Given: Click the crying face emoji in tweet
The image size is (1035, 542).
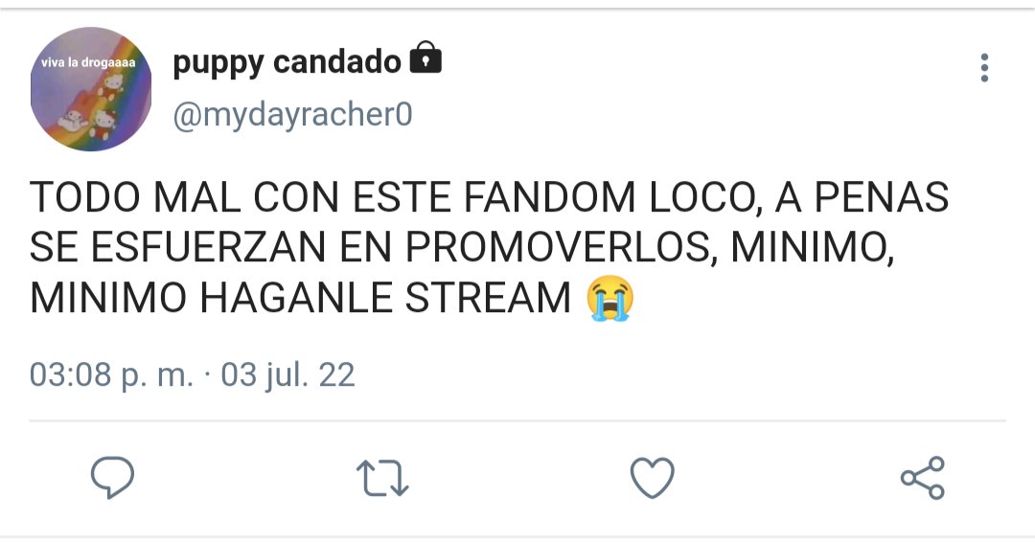Looking at the screenshot, I should coord(609,298).
